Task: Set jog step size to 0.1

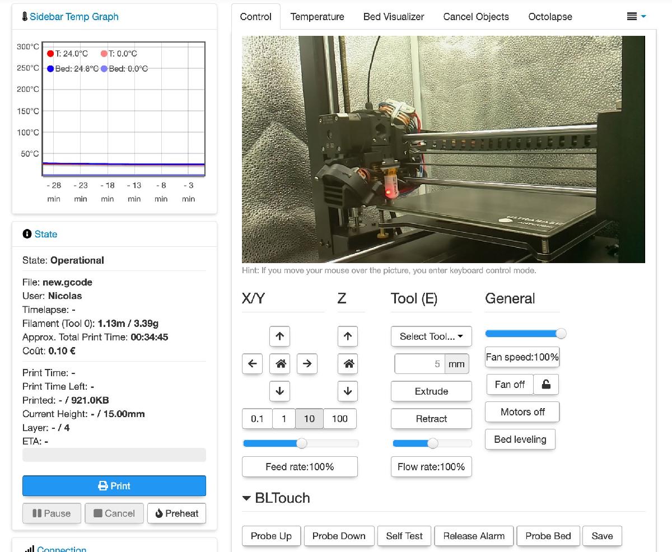Action: click(257, 419)
